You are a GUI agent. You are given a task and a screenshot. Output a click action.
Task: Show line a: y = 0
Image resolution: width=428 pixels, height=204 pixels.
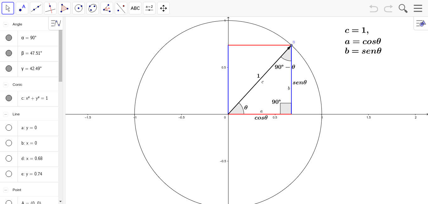tap(9, 128)
